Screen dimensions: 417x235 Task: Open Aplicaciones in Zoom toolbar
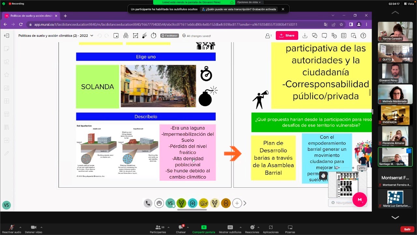pos(271,229)
